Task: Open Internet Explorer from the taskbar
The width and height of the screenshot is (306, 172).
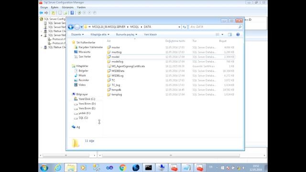Action: 58,168
